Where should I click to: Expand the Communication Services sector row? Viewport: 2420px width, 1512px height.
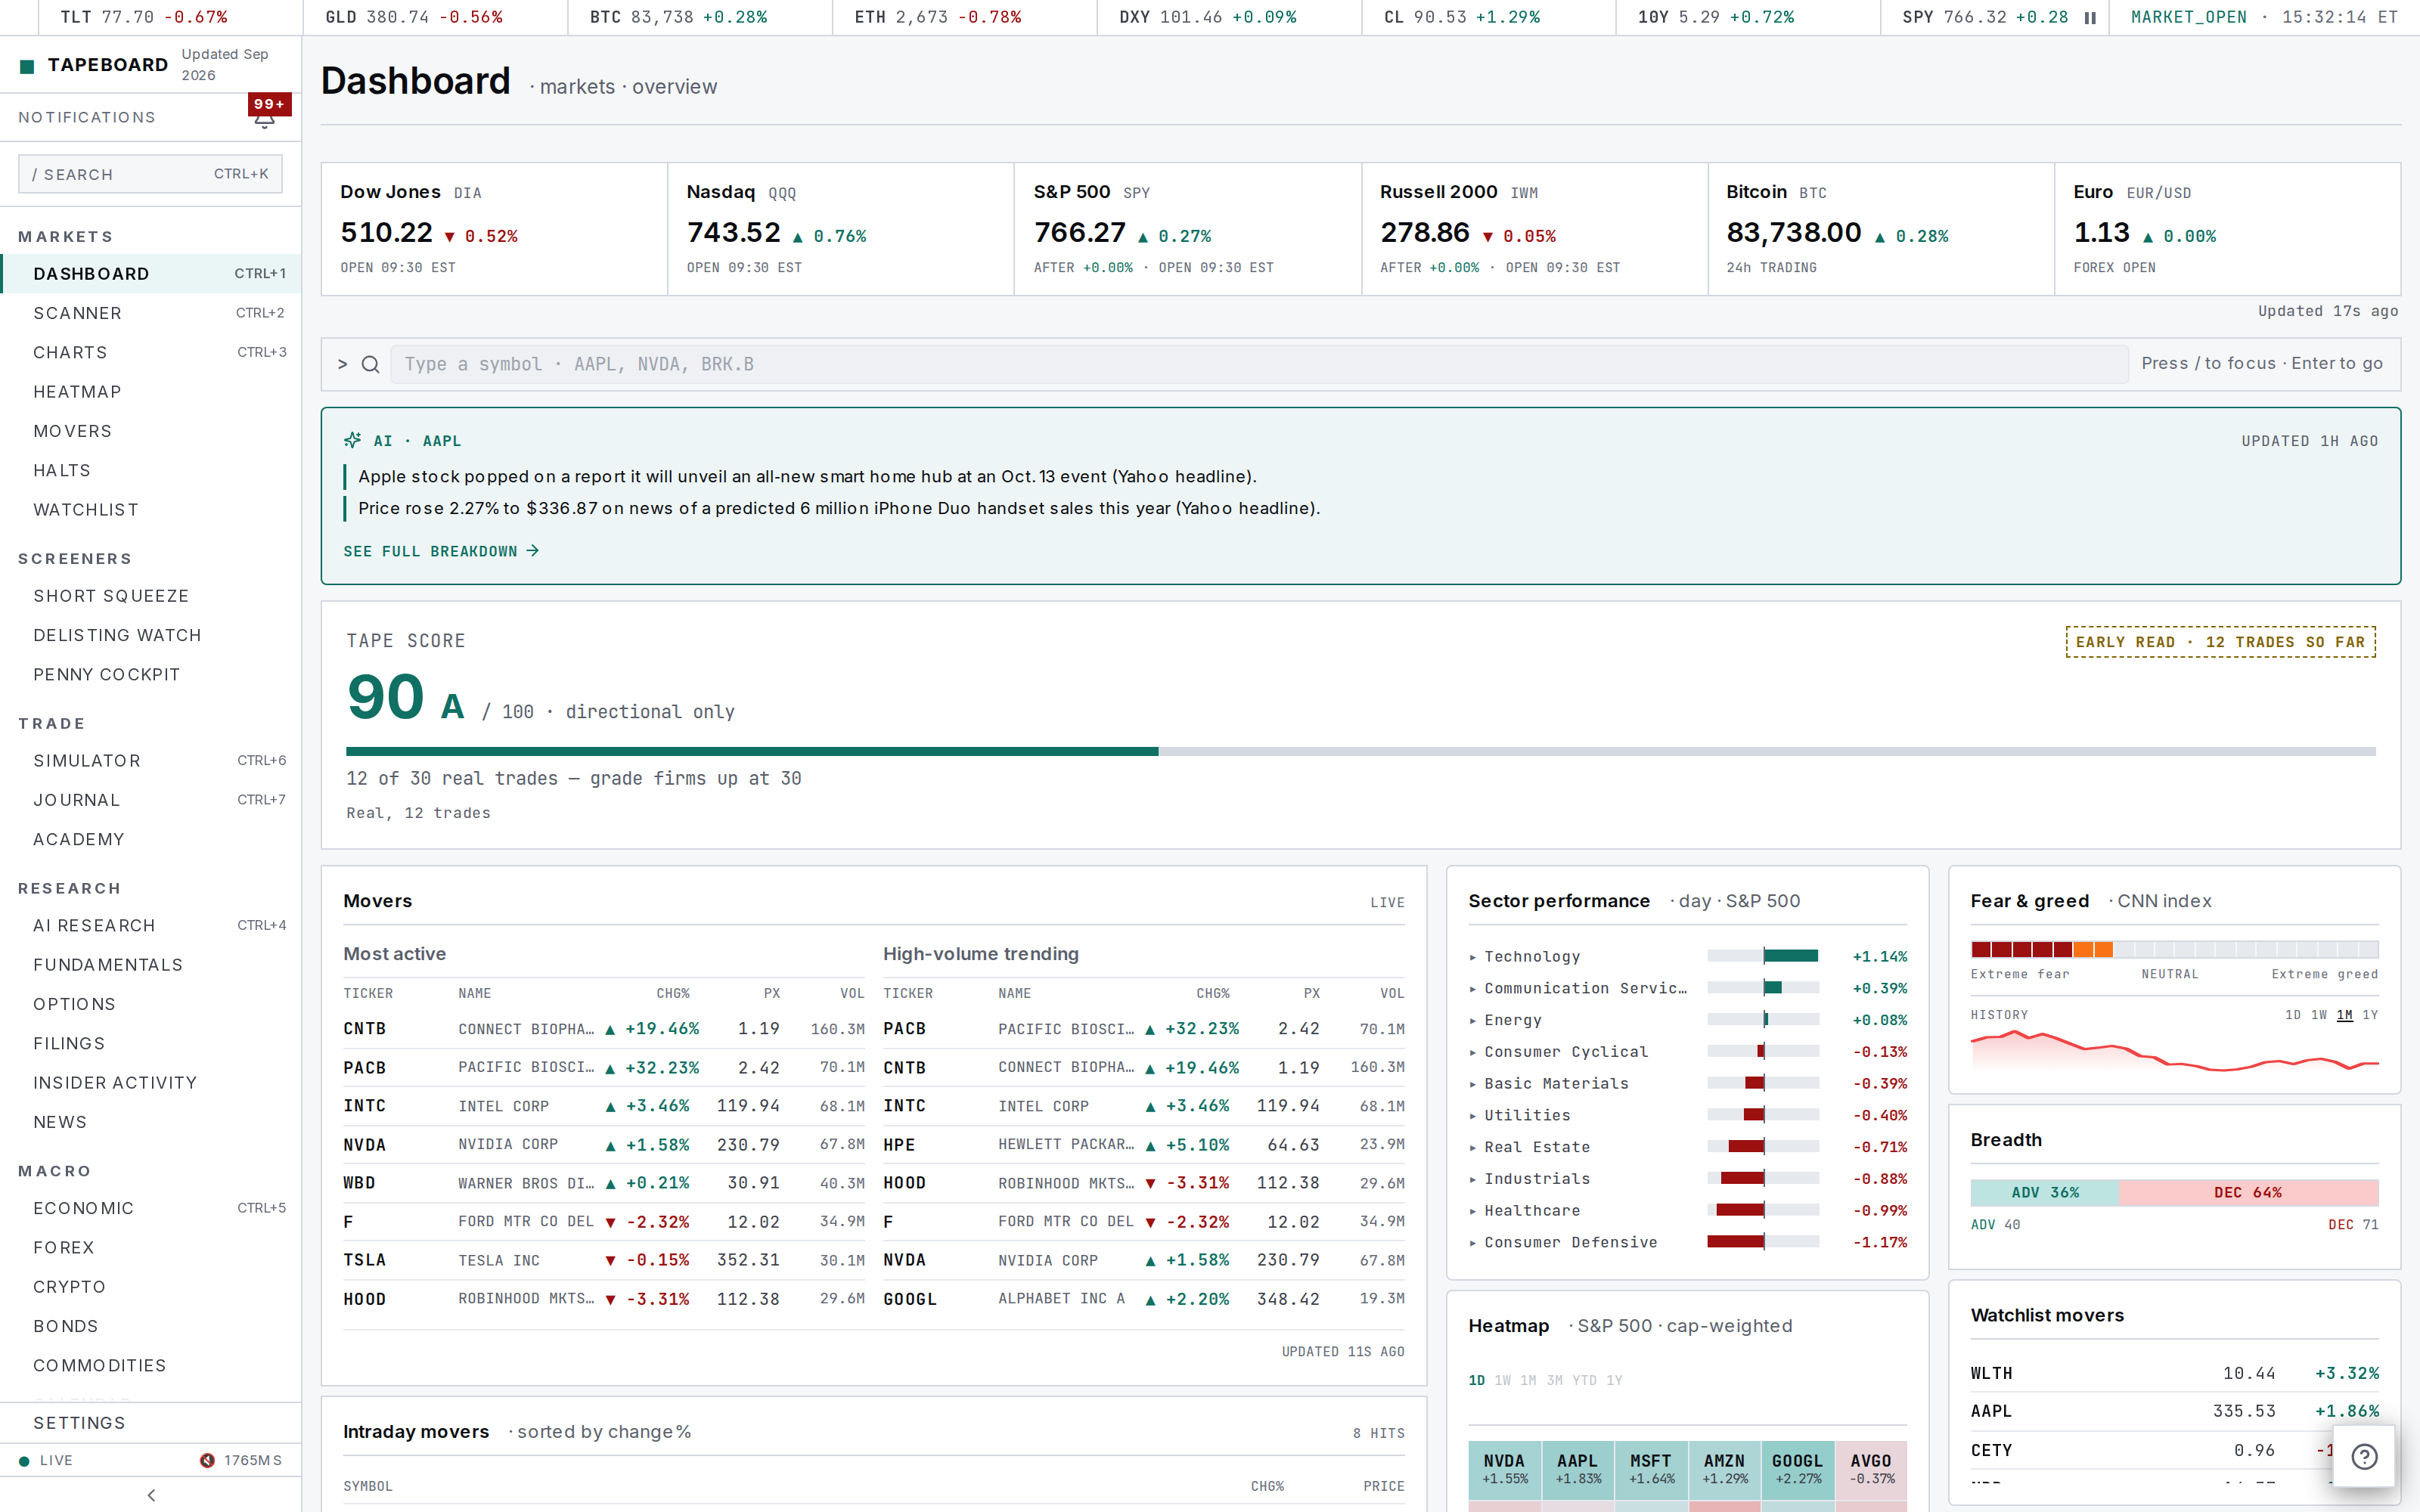tap(1687, 988)
